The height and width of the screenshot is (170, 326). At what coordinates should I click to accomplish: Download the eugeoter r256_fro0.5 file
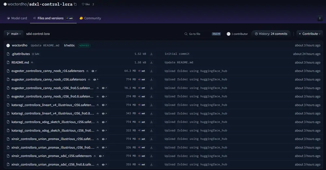pyautogui.click(x=151, y=88)
